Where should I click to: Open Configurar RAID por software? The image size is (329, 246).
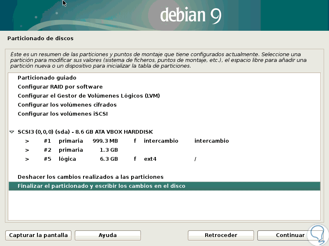(x=164, y=87)
